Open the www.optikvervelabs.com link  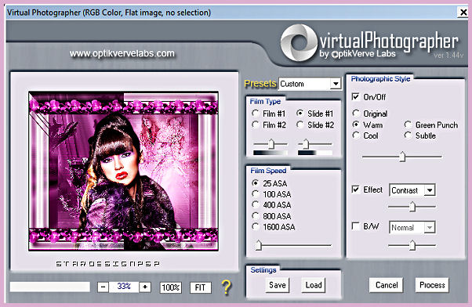[x=122, y=53]
